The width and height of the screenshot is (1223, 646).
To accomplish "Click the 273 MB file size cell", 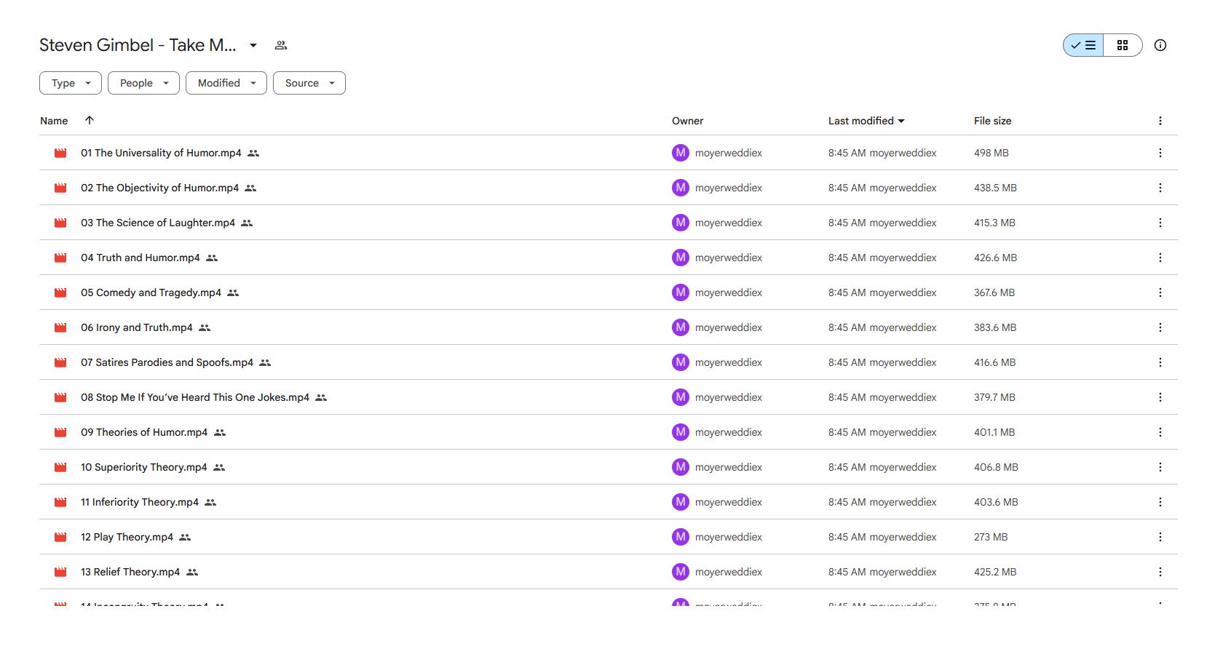I will (991, 537).
